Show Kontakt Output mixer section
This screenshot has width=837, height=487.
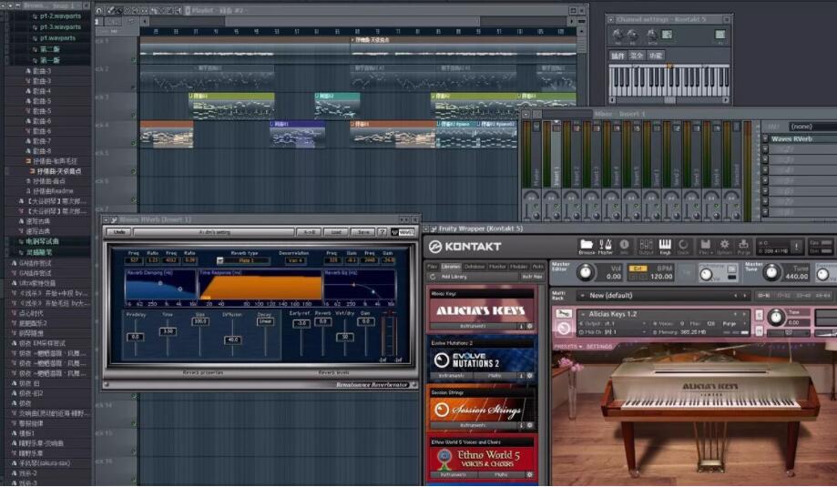point(646,245)
